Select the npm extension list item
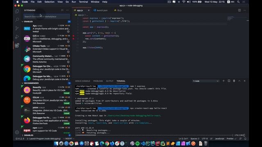Viewport: 262px width, 147px height. click(46, 129)
